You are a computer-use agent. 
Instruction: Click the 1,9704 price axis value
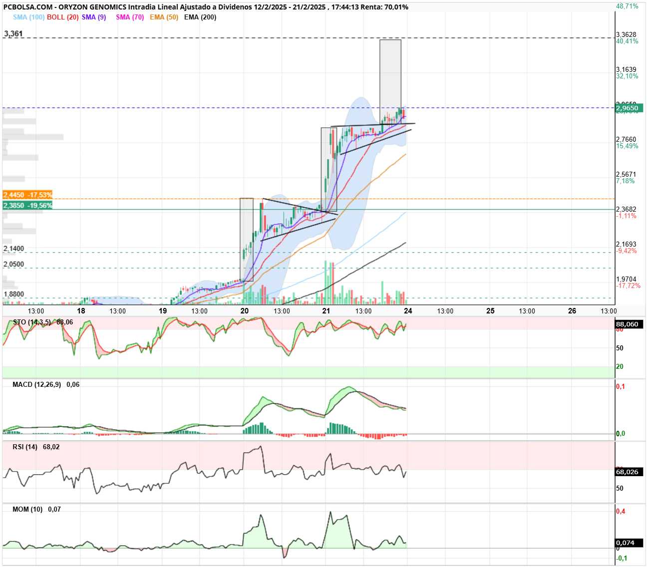click(x=626, y=279)
